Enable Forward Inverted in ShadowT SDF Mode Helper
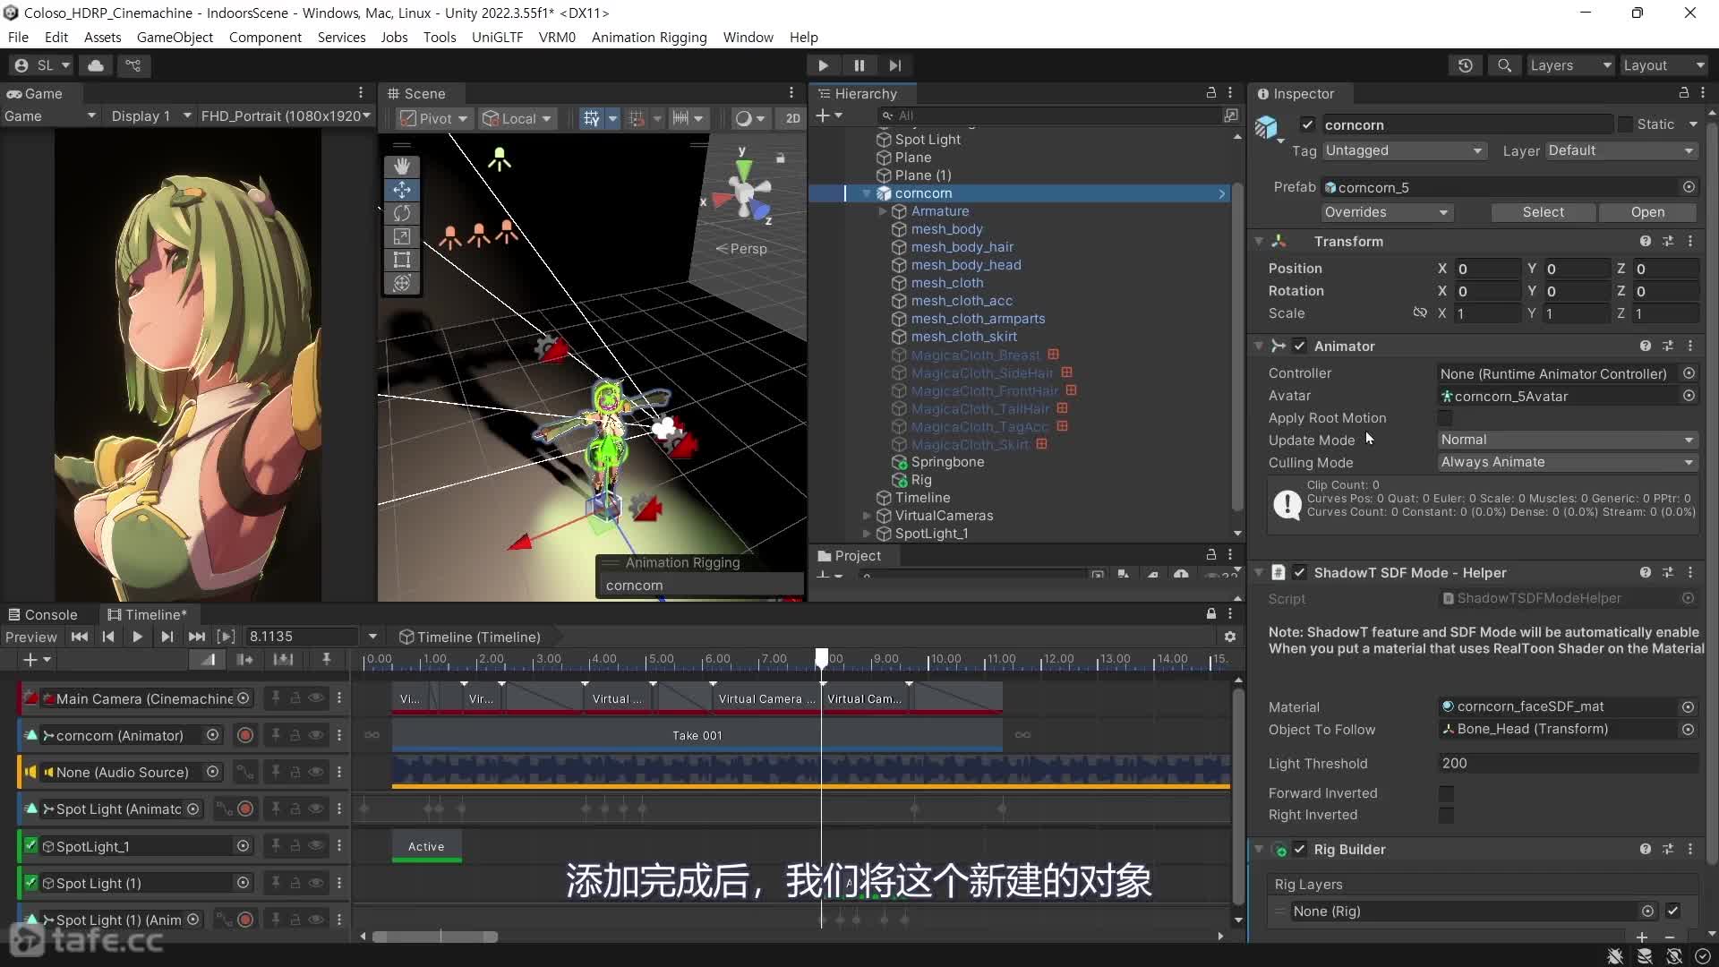 point(1447,793)
